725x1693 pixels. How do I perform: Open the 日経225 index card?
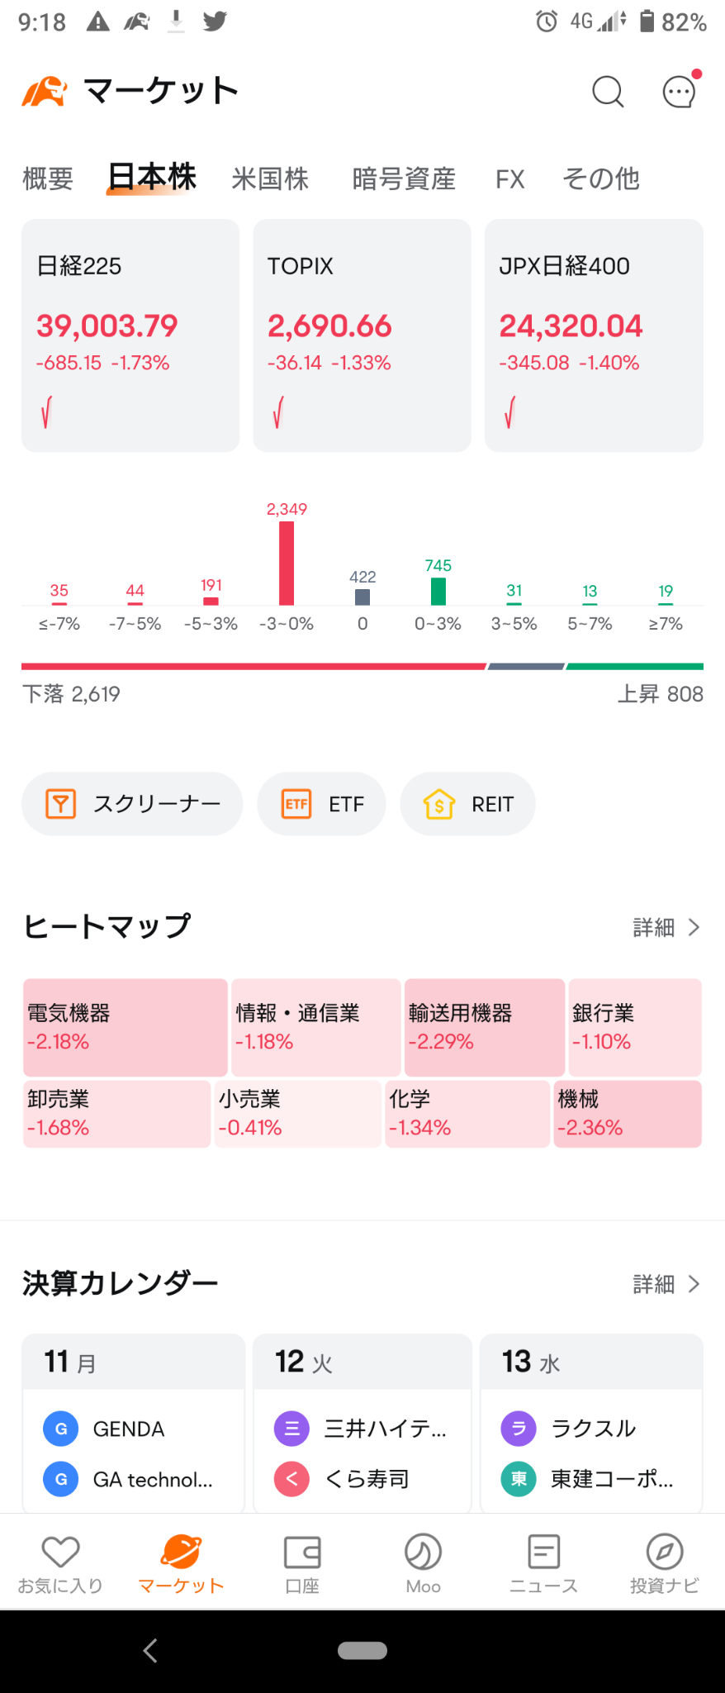click(x=130, y=335)
